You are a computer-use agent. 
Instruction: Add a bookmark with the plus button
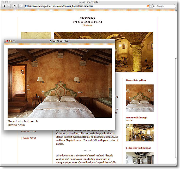click(x=21, y=6)
